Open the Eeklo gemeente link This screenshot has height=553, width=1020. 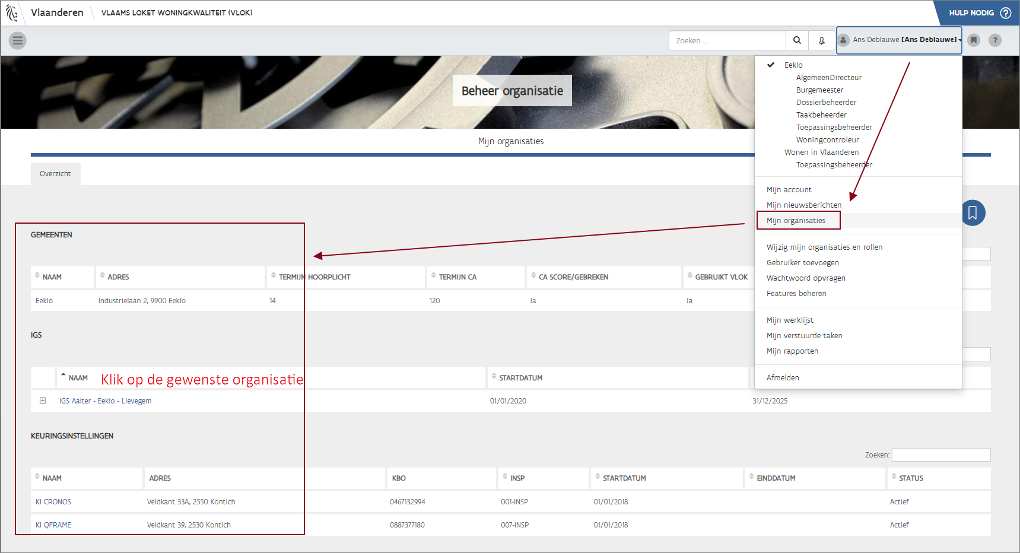click(44, 301)
